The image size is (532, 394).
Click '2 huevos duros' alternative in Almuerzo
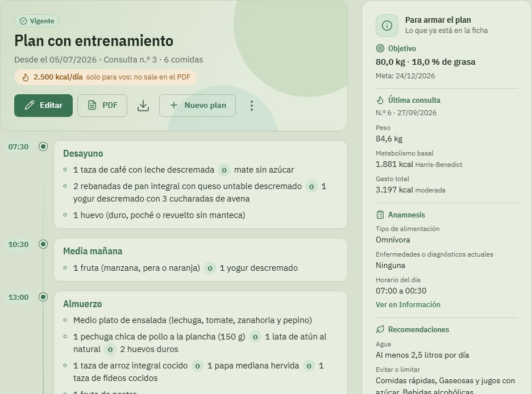point(149,349)
